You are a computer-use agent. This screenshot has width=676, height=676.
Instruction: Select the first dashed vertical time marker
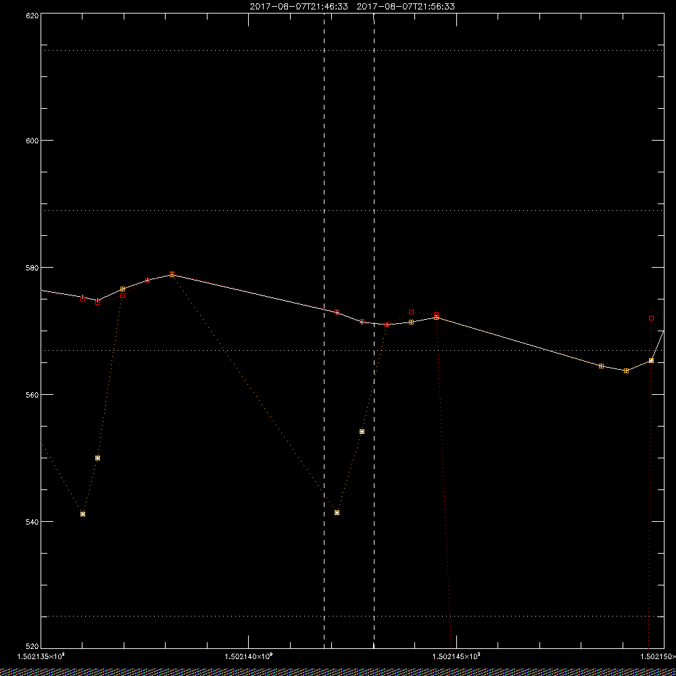pyautogui.click(x=324, y=331)
